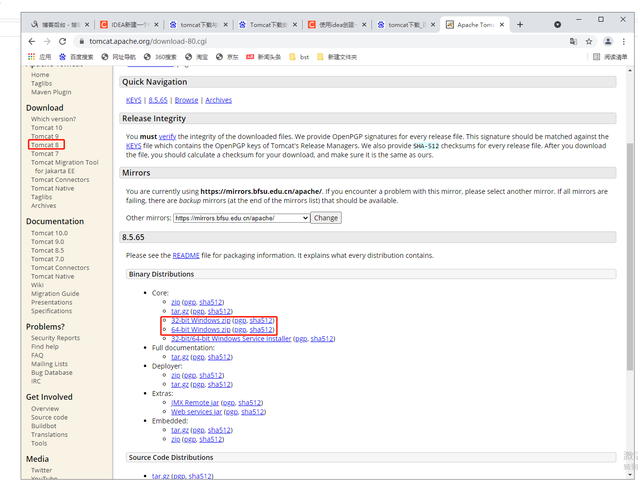The width and height of the screenshot is (638, 483).
Task: Switch to the 使用idea创建 tab
Action: [332, 25]
